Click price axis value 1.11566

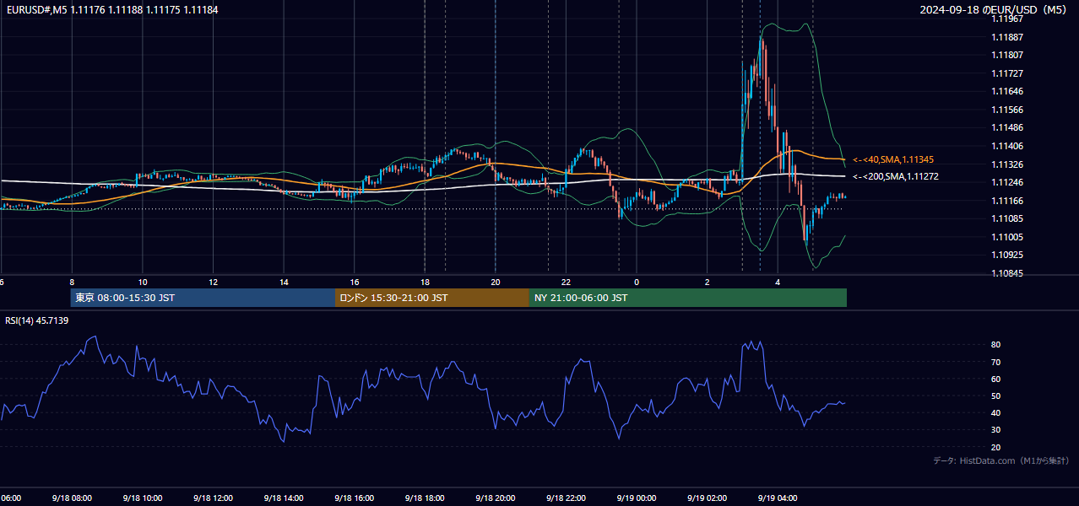1007,110
